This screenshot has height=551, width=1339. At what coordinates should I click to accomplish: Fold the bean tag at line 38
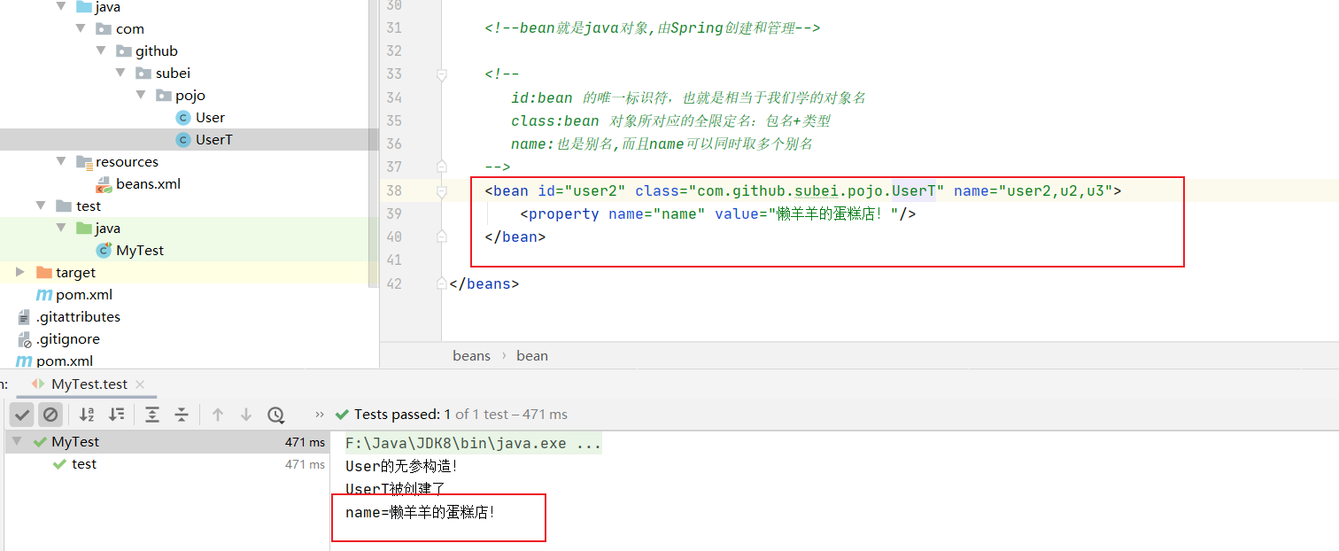pyautogui.click(x=442, y=190)
